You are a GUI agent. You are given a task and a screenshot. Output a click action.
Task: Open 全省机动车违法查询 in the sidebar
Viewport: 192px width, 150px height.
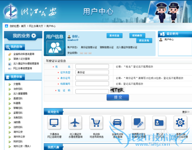(24, 54)
